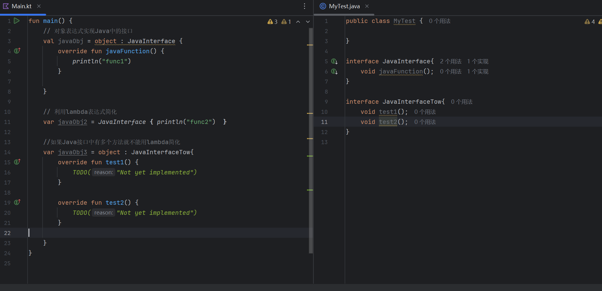The height and width of the screenshot is (291, 602).
Task: Close the Main.kt tab
Action: pos(39,6)
